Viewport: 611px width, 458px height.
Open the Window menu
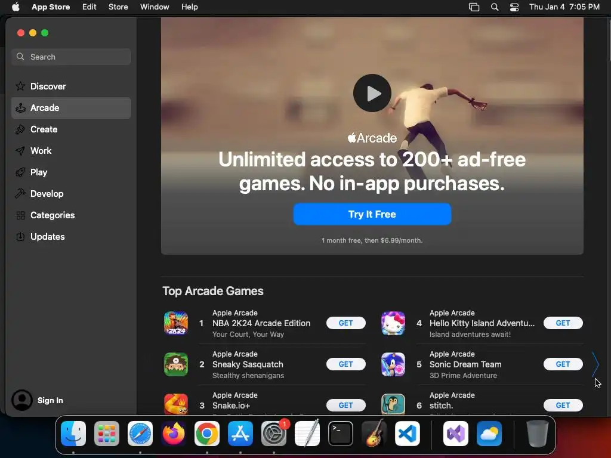pos(155,7)
